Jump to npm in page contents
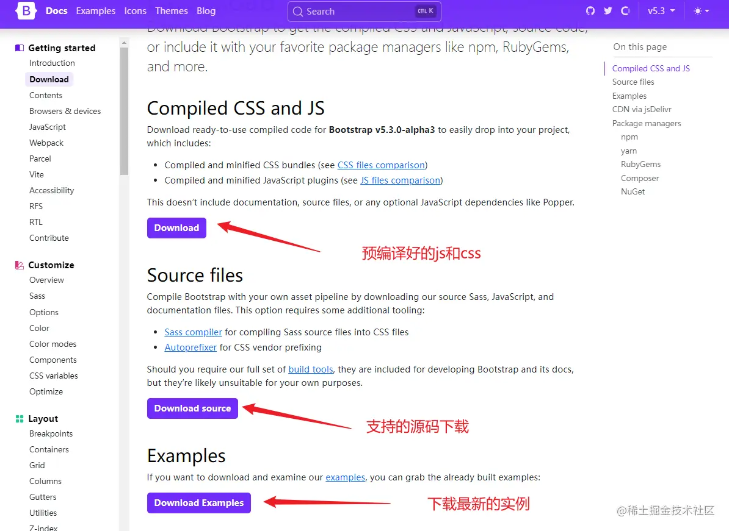 (x=629, y=137)
